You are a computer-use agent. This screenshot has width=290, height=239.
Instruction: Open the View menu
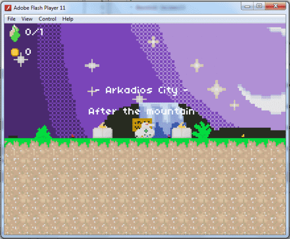[27, 19]
